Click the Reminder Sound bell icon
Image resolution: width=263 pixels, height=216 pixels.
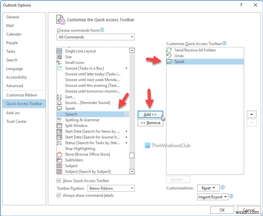59,103
